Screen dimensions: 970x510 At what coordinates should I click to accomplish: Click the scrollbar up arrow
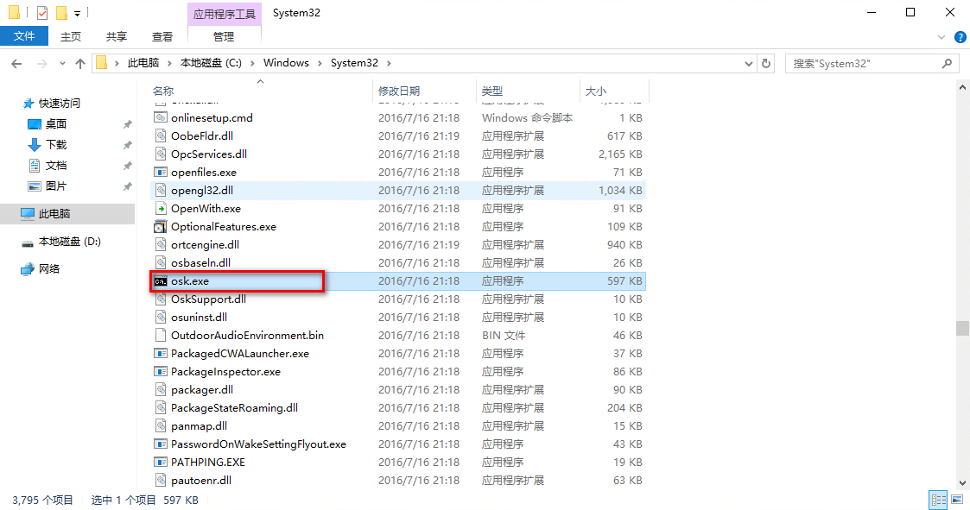tap(962, 88)
